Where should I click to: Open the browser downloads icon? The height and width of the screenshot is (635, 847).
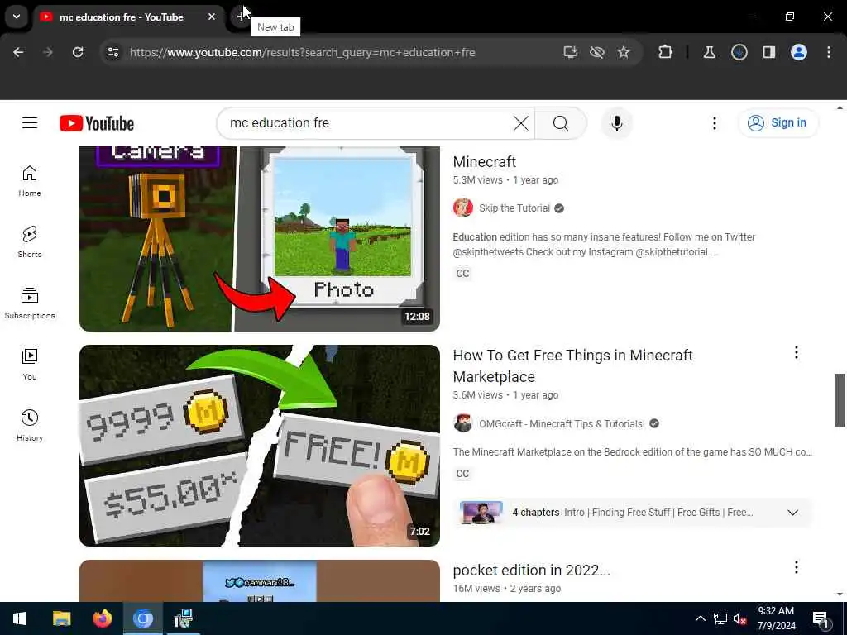(739, 52)
